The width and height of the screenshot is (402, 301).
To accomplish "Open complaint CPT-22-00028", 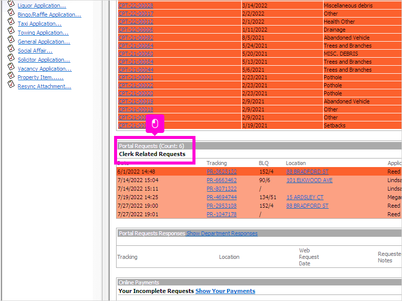I will 136,6.
